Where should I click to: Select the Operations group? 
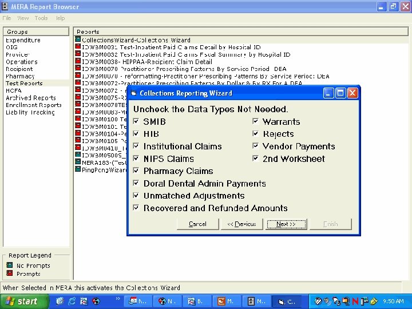tap(22, 62)
